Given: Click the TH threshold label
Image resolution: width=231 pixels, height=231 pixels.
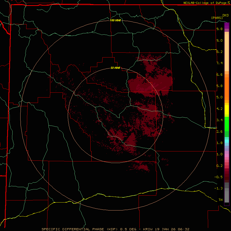Looking at the screenshot, I should [x=220, y=200].
